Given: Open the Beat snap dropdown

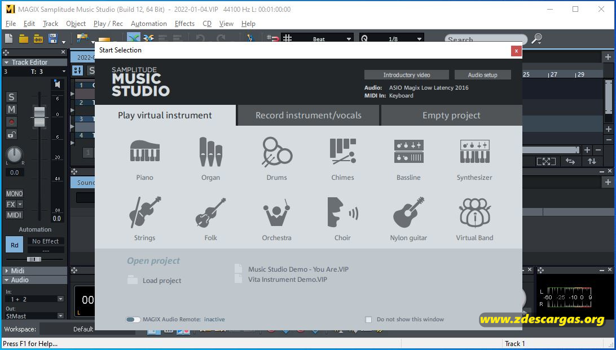Looking at the screenshot, I should point(349,39).
